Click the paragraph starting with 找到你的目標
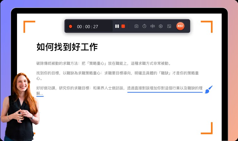The width and height of the screenshot is (238, 141). point(116,75)
